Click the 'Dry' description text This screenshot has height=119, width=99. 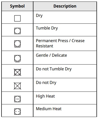click(39, 16)
